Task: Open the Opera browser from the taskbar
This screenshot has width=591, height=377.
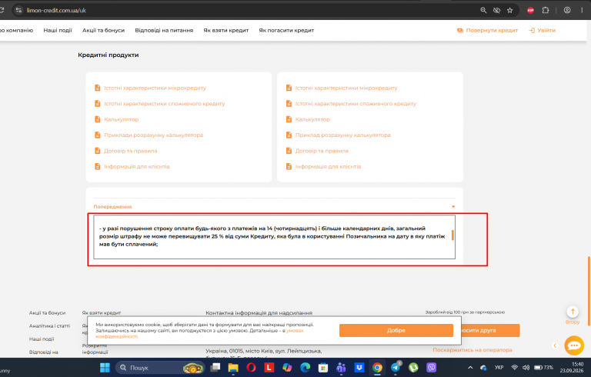Action: coord(251,368)
